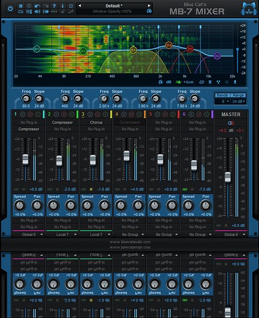Image resolution: width=259 pixels, height=318 pixels.
Task: Select next preset with right arrow
Action: [x=149, y=6]
